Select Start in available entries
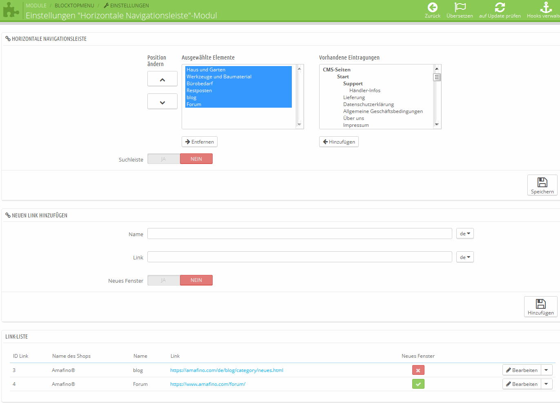Screen dimensions: 560x403 343,77
